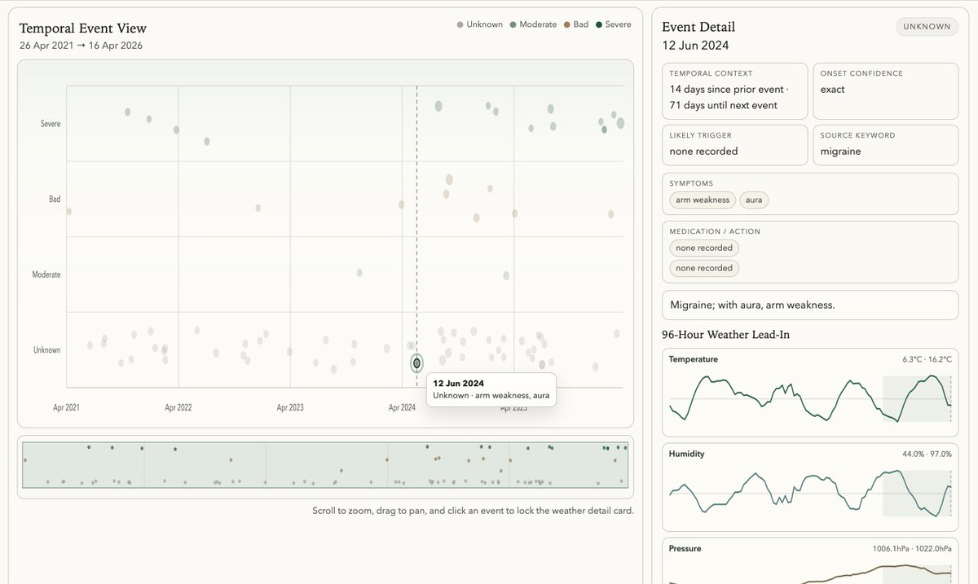The height and width of the screenshot is (584, 978).
Task: Click the 'Event Detail' heading
Action: (698, 27)
